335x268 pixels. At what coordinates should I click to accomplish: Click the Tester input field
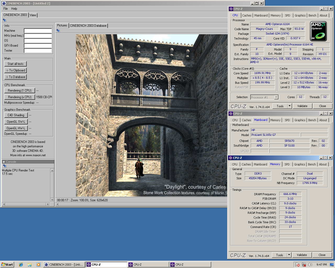tap(38, 51)
